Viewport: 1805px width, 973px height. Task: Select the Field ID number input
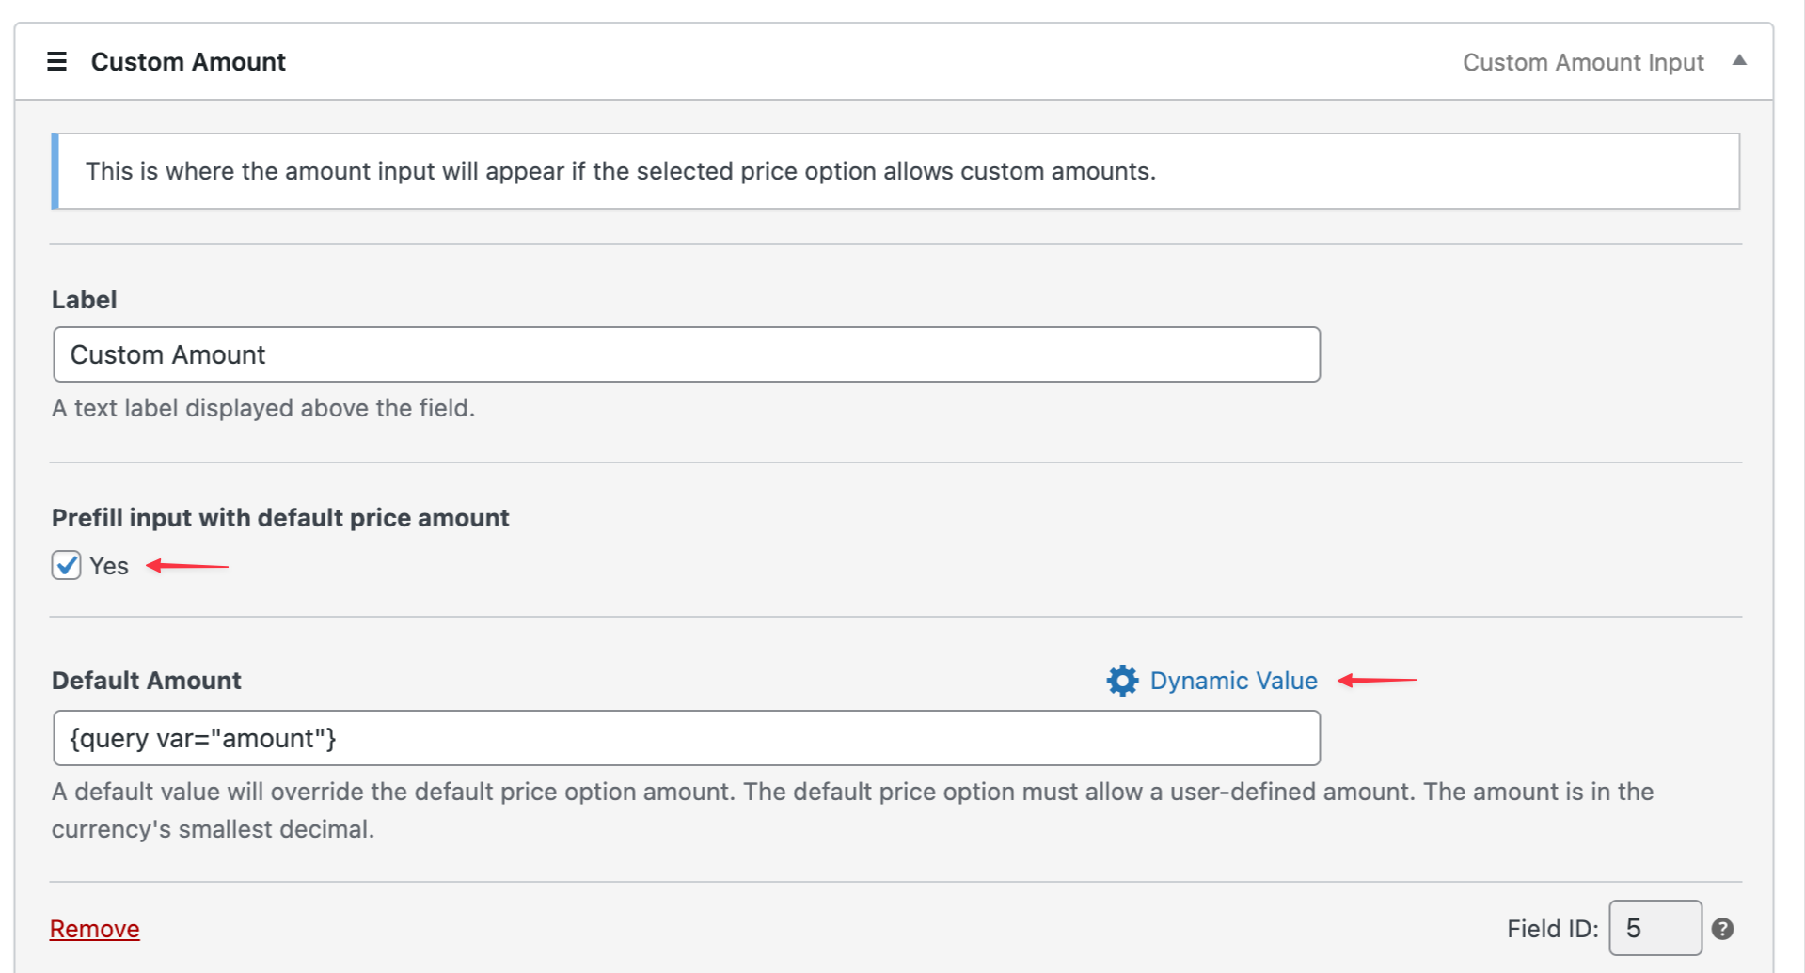coord(1654,929)
